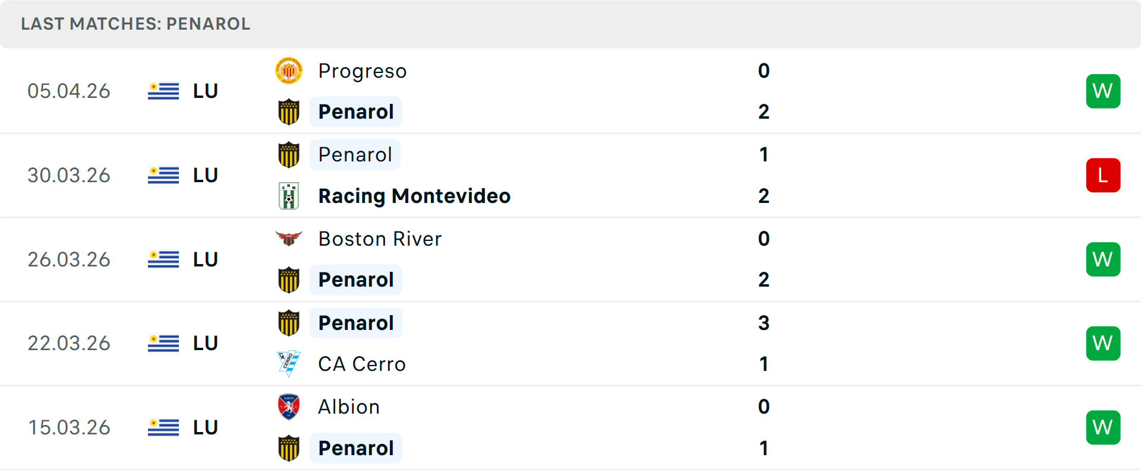Open the Racing Montevideo team link
The image size is (1141, 470).
click(414, 196)
